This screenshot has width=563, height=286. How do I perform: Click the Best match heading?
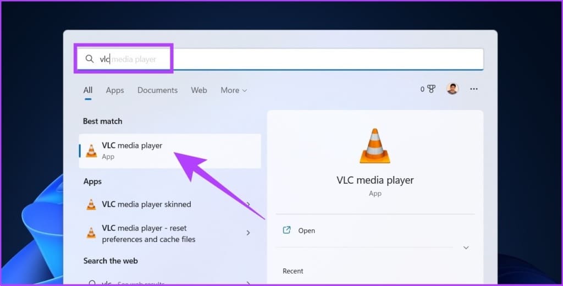pyautogui.click(x=103, y=121)
